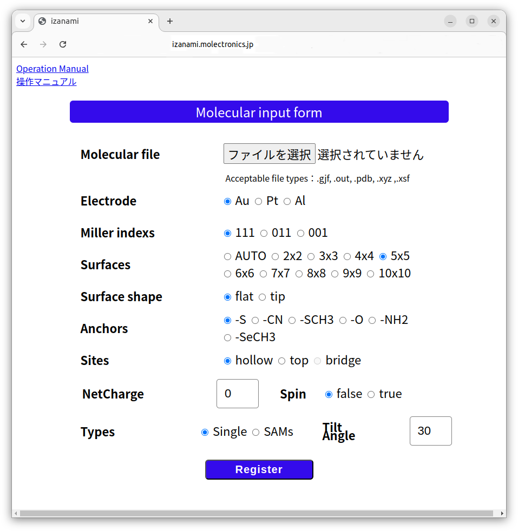518x531 pixels.
Task: Open a new browser tab with plus
Action: click(170, 21)
